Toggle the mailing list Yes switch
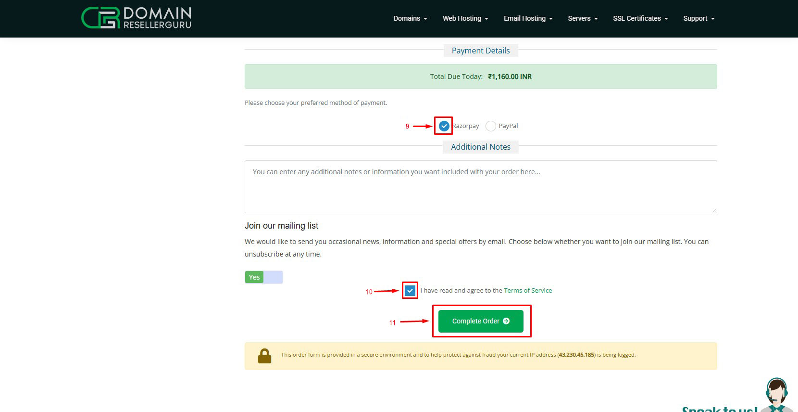798x412 pixels. pos(263,277)
